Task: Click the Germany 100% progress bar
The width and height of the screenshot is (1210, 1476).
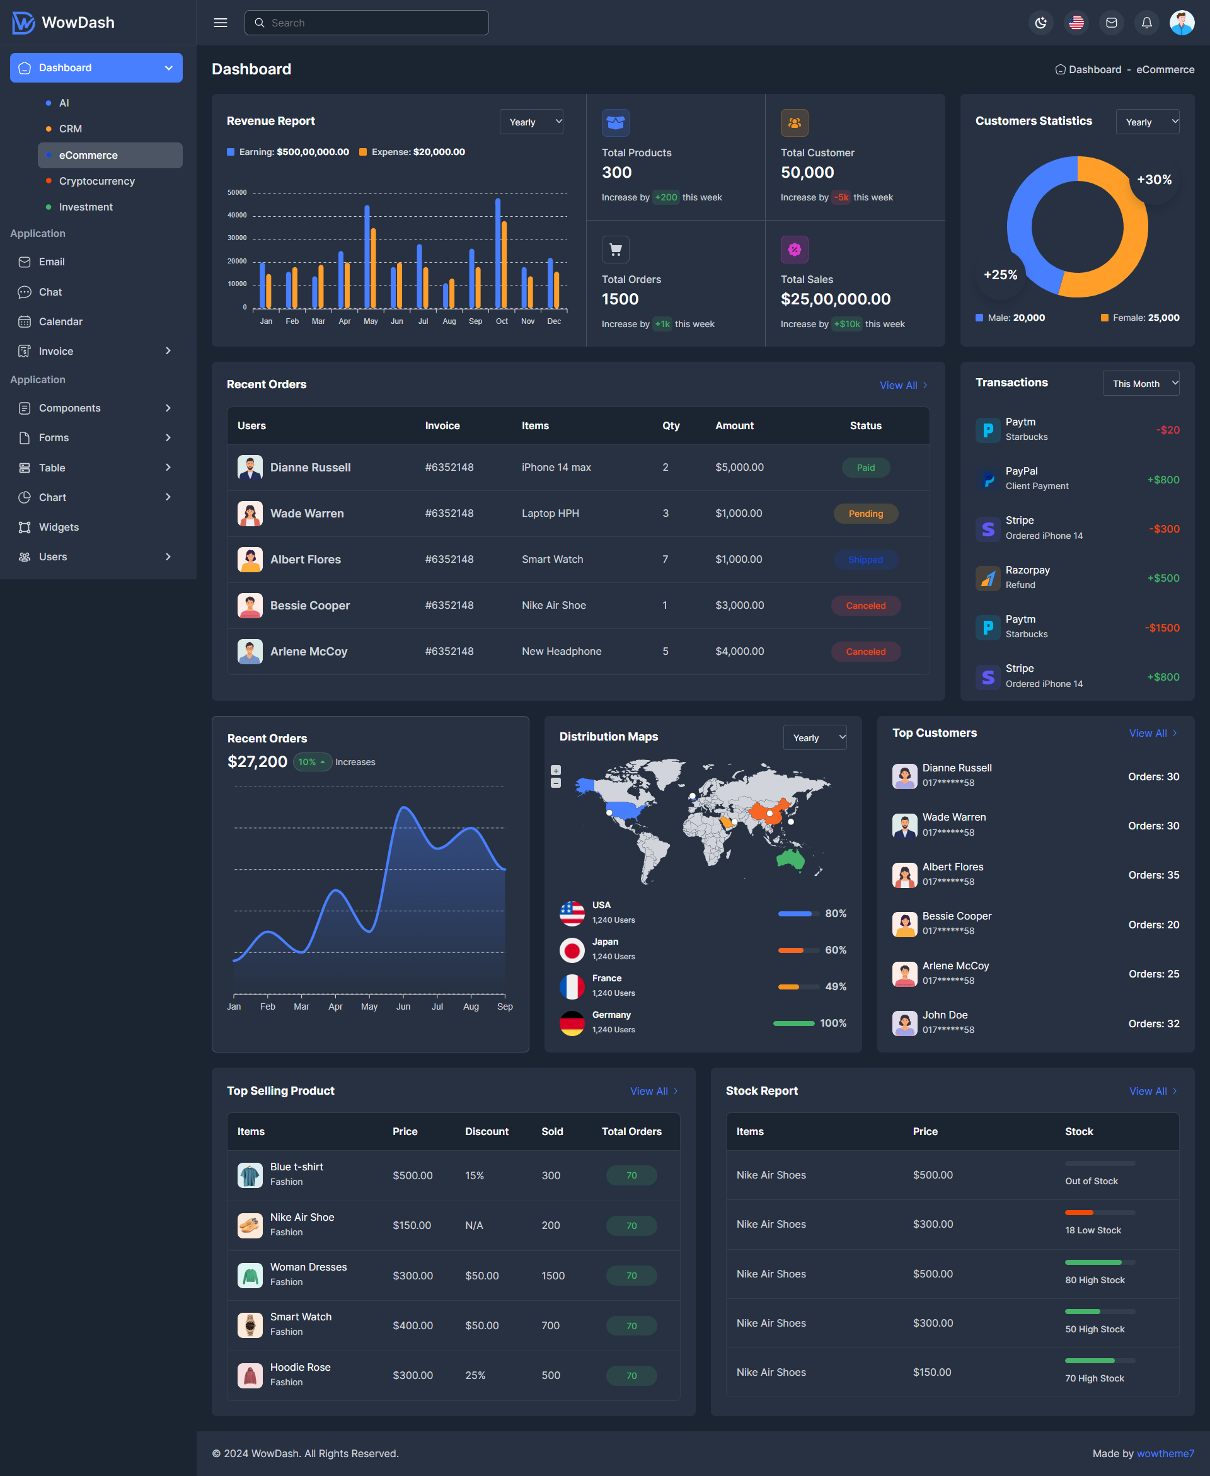Action: tap(793, 1023)
